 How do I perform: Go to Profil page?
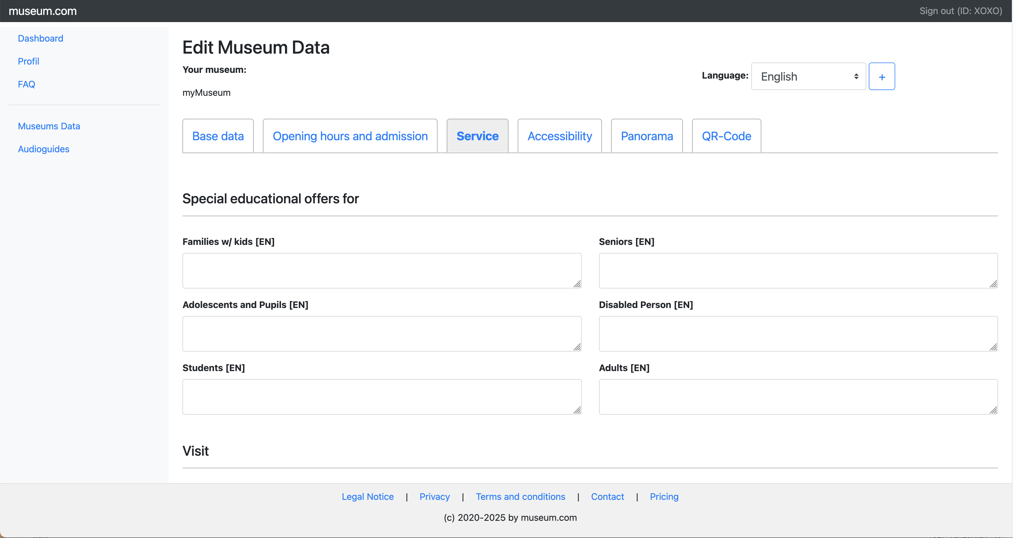[28, 62]
